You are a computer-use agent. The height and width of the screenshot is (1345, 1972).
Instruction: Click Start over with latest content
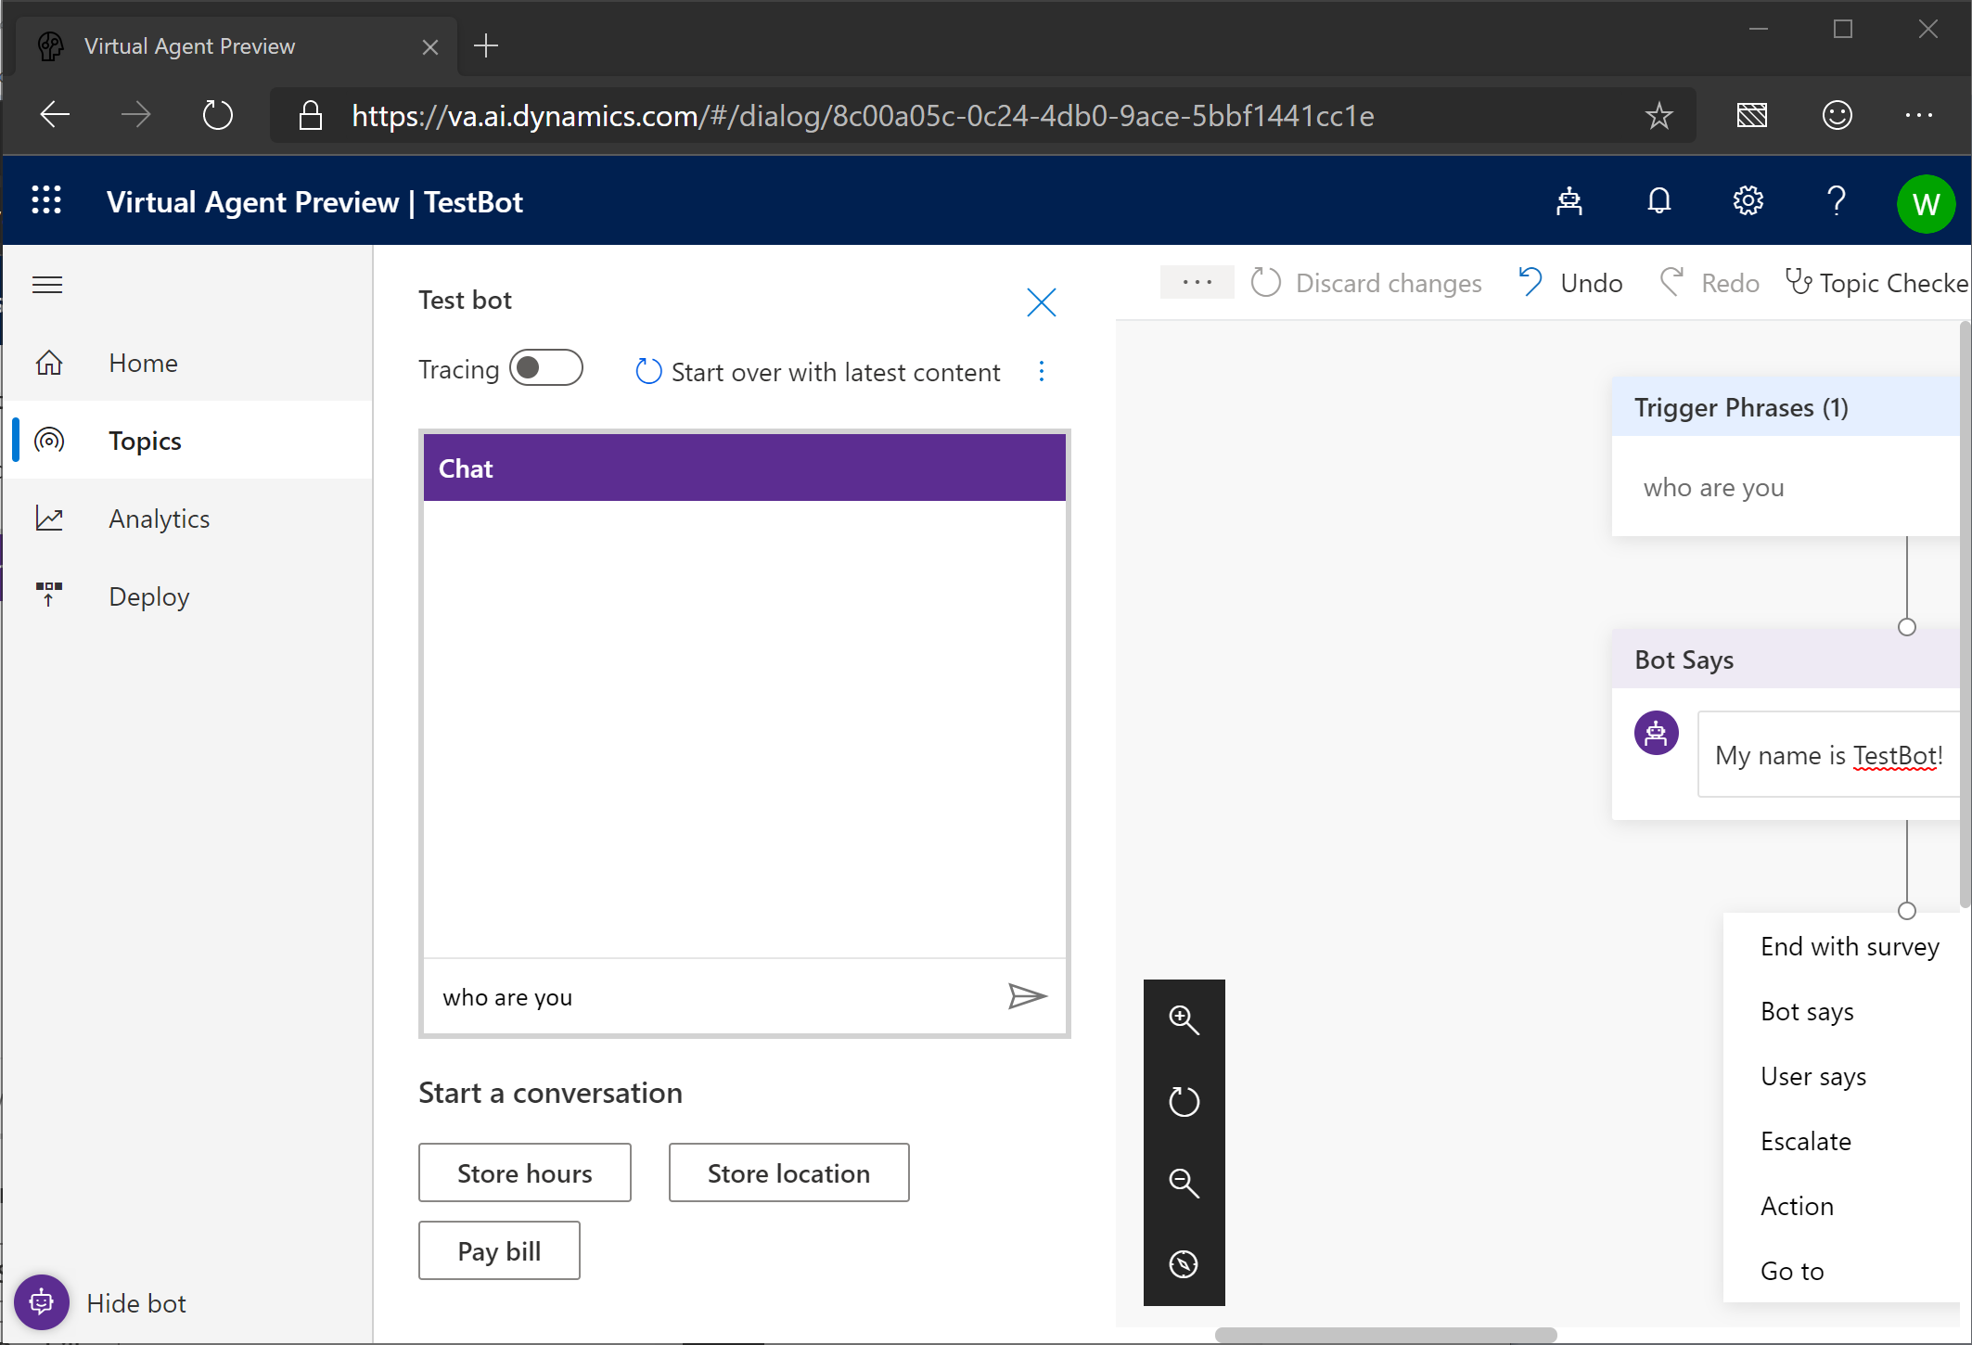818,372
